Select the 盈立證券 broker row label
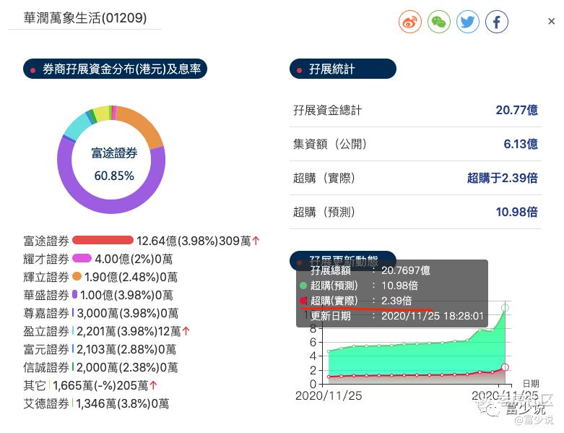The width and height of the screenshot is (564, 433). (46, 331)
